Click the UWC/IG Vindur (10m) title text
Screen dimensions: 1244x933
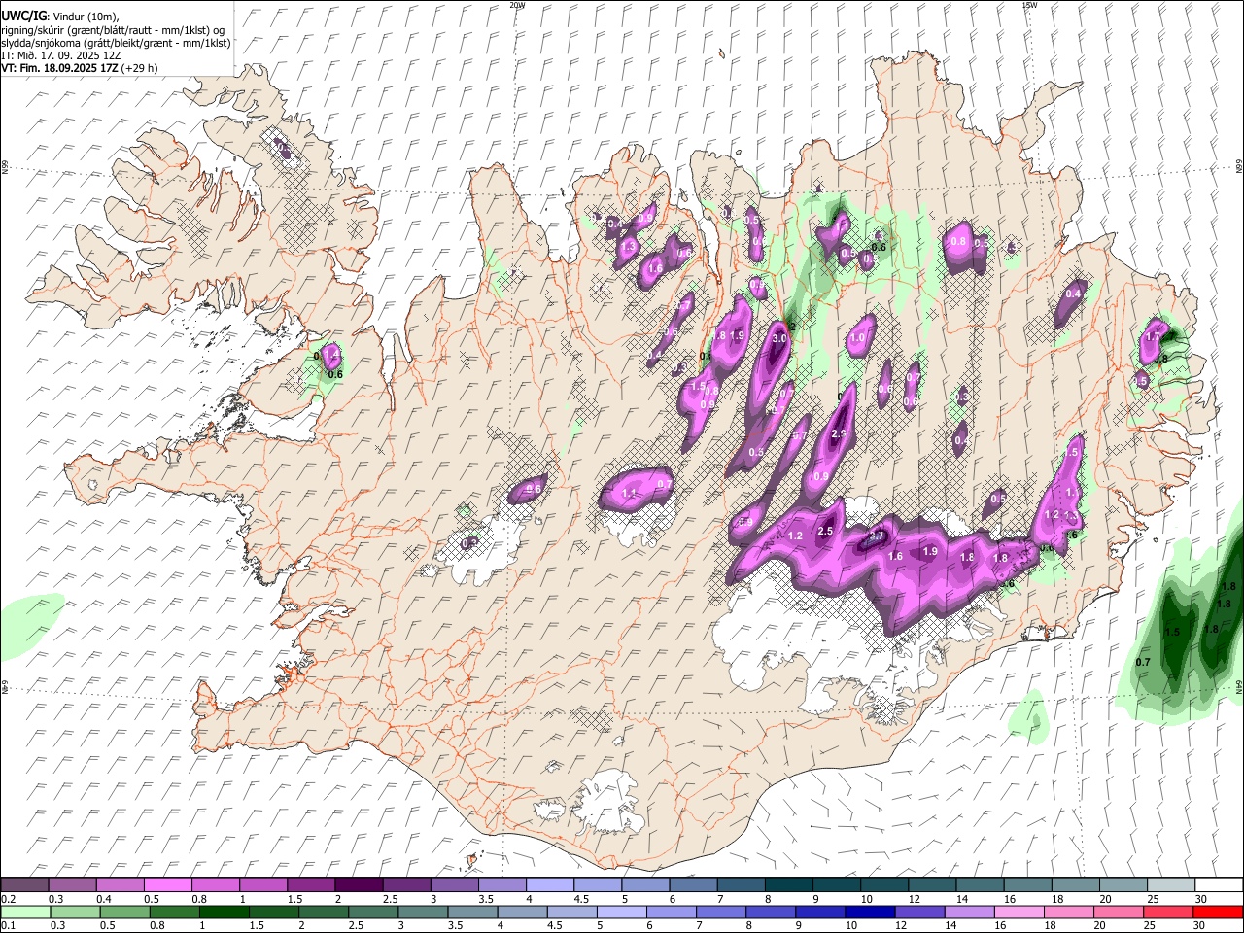click(59, 17)
